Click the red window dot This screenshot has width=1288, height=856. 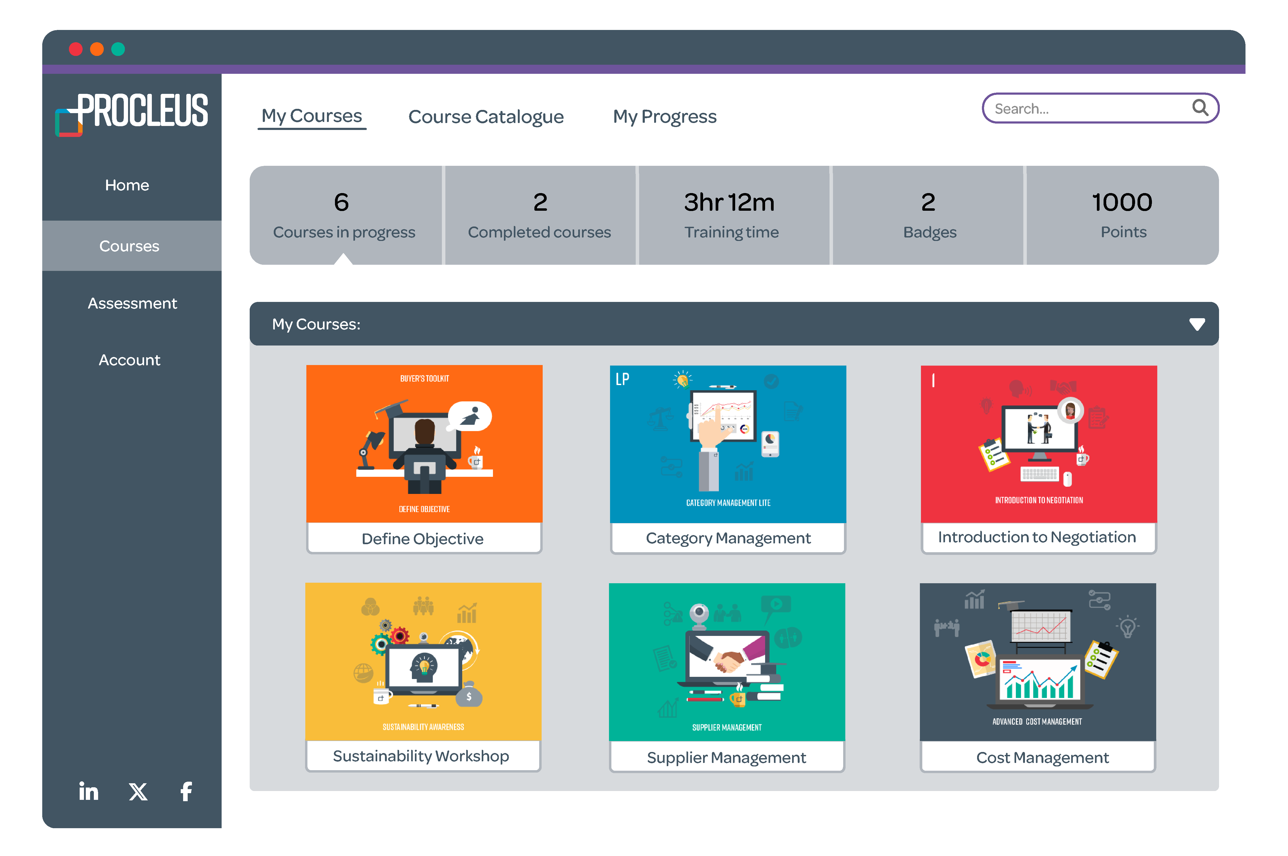tap(76, 49)
